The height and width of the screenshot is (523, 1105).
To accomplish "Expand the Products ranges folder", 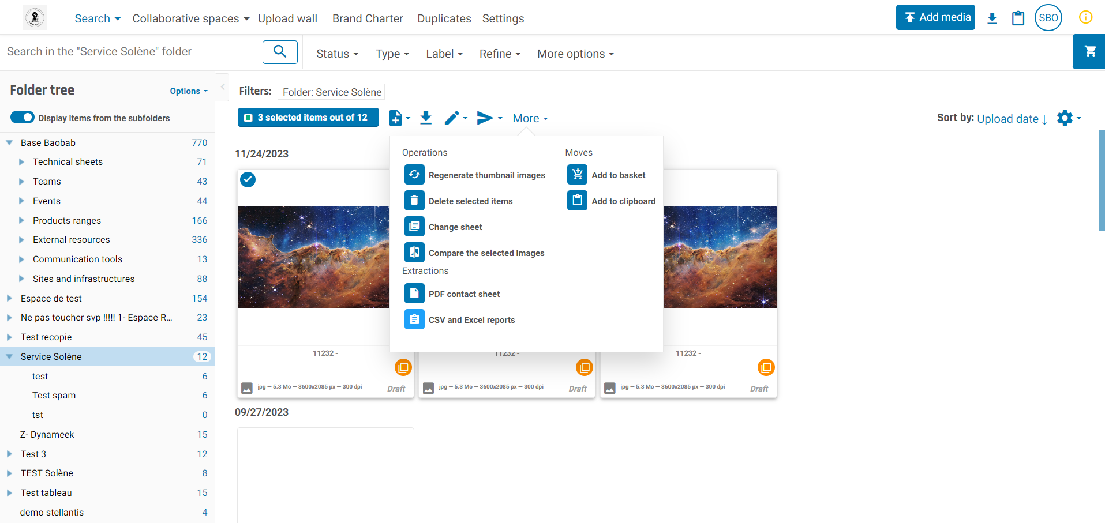I will 22,221.
